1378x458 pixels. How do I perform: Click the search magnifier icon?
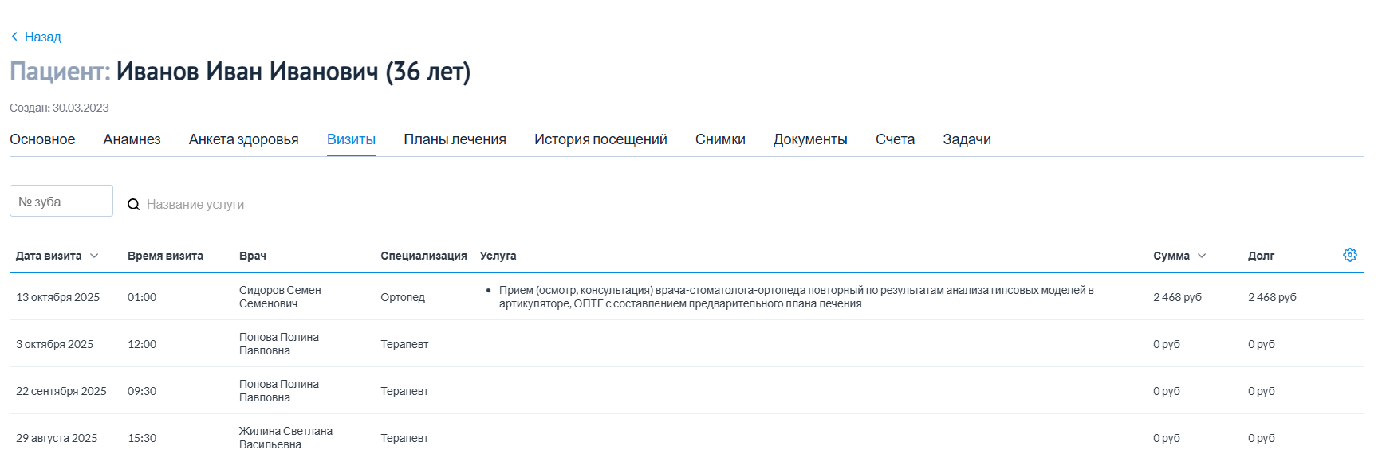(x=134, y=205)
